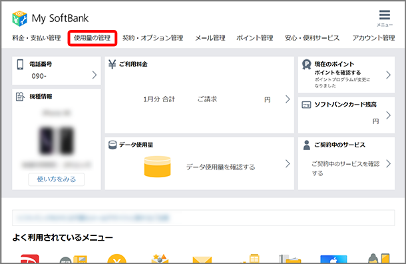
Task: Open the 契約・オプション管理 menu item
Action: pyautogui.click(x=153, y=38)
